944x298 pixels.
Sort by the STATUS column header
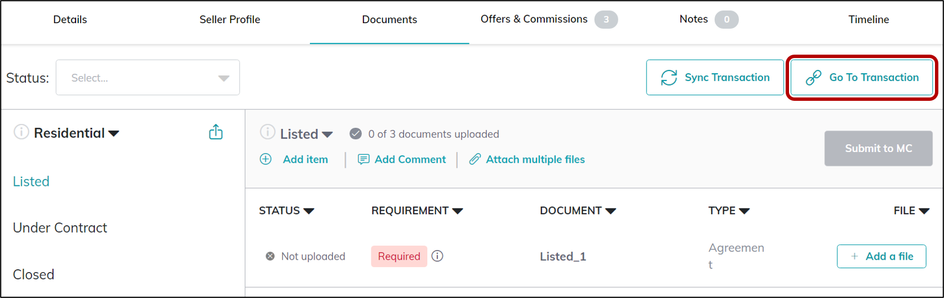[286, 211]
